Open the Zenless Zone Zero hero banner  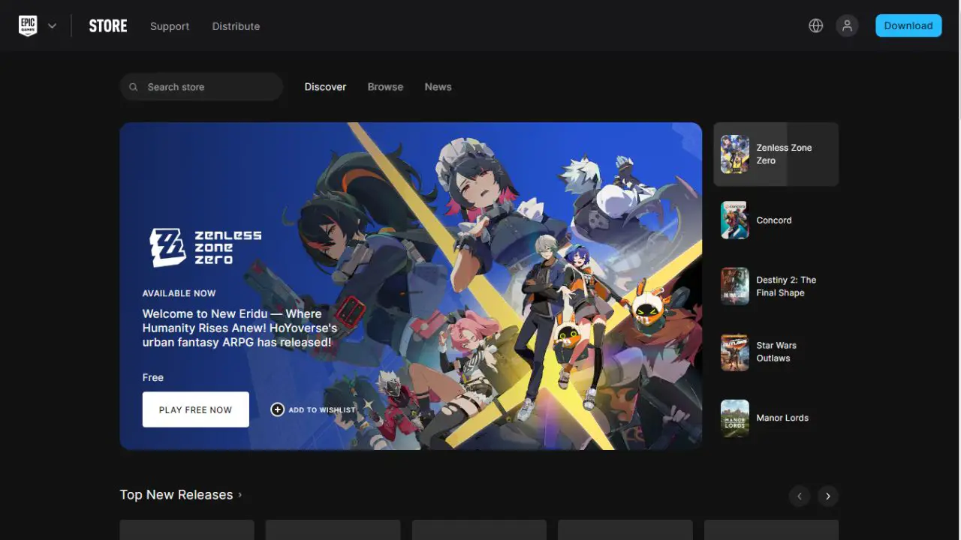(411, 286)
